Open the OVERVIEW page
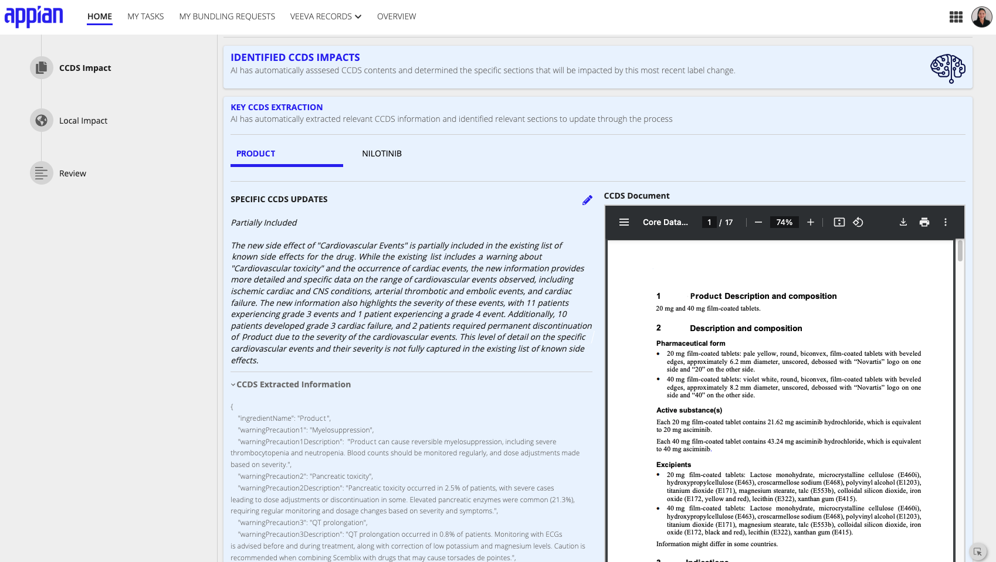Screen dimensions: 996x562 pos(397,16)
